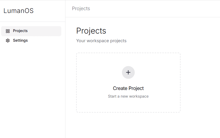This screenshot has height=138, width=220.
Task: Click the word Projects in the sidebar
Action: pos(20,31)
